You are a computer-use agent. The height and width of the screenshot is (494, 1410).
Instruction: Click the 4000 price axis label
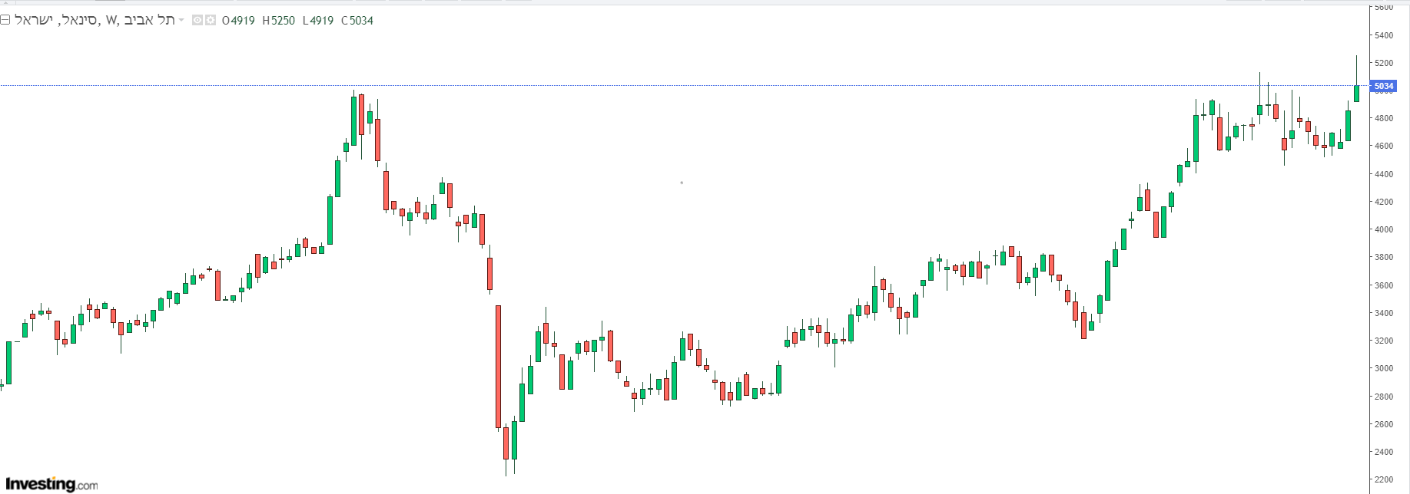click(1383, 229)
